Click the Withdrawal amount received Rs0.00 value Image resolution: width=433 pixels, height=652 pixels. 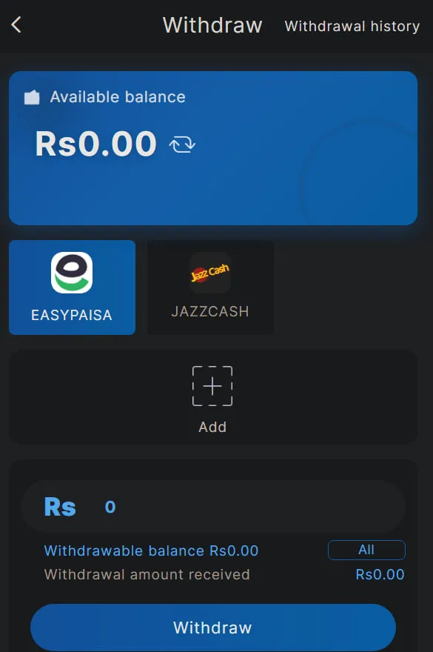point(386,573)
